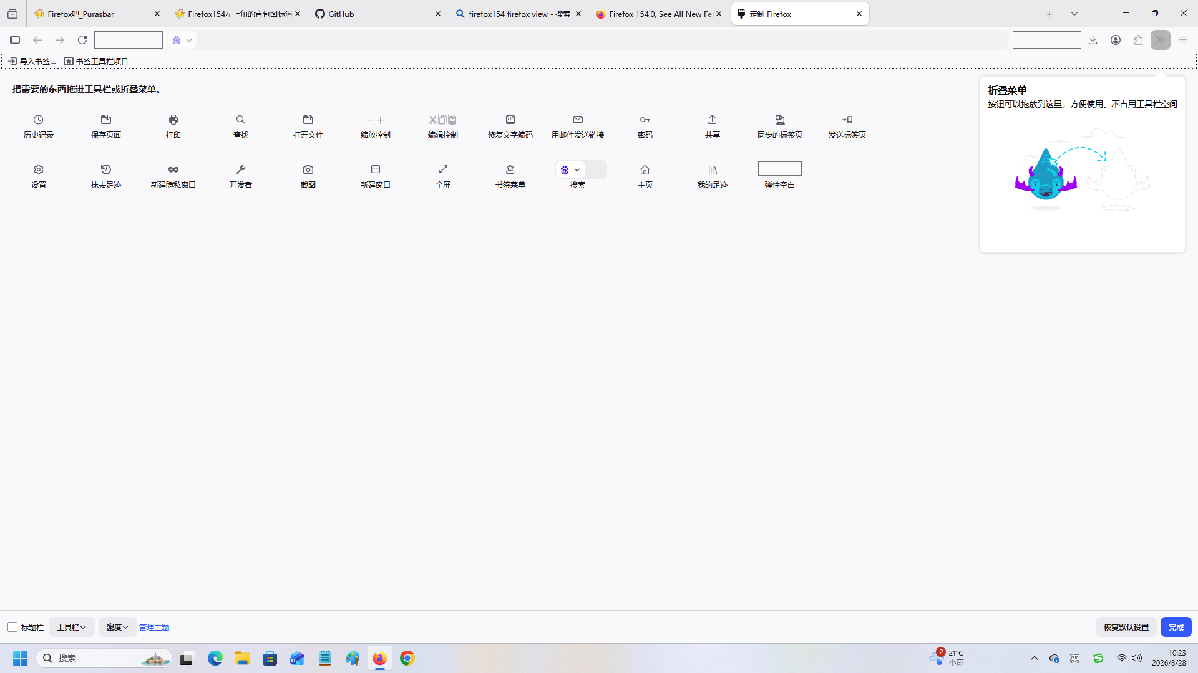Open File Explorer from taskbar
This screenshot has height=673, width=1198.
pos(243,658)
